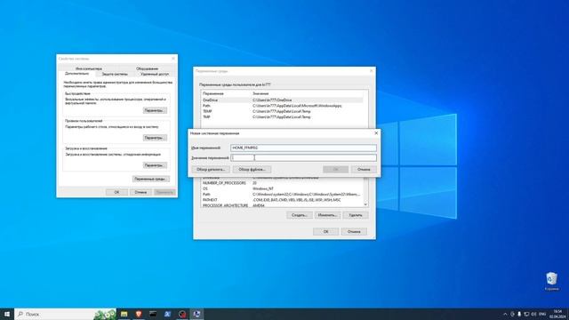Select the PATHEXT system variable row

[x=283, y=200]
